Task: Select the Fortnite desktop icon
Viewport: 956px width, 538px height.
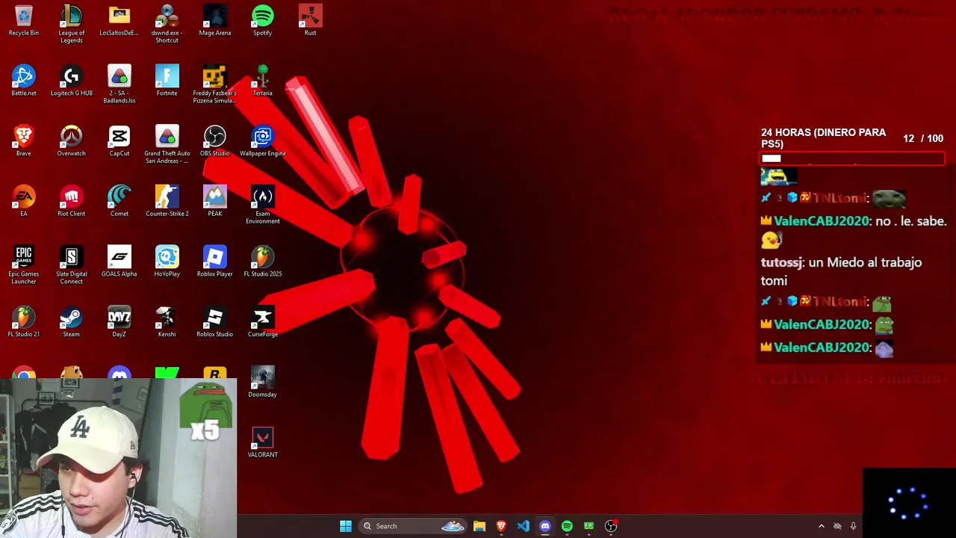Action: click(167, 81)
